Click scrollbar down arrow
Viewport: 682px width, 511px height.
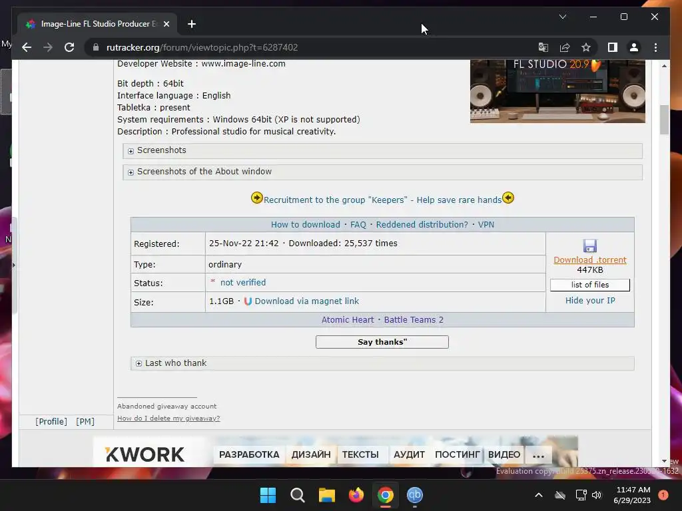(x=664, y=461)
